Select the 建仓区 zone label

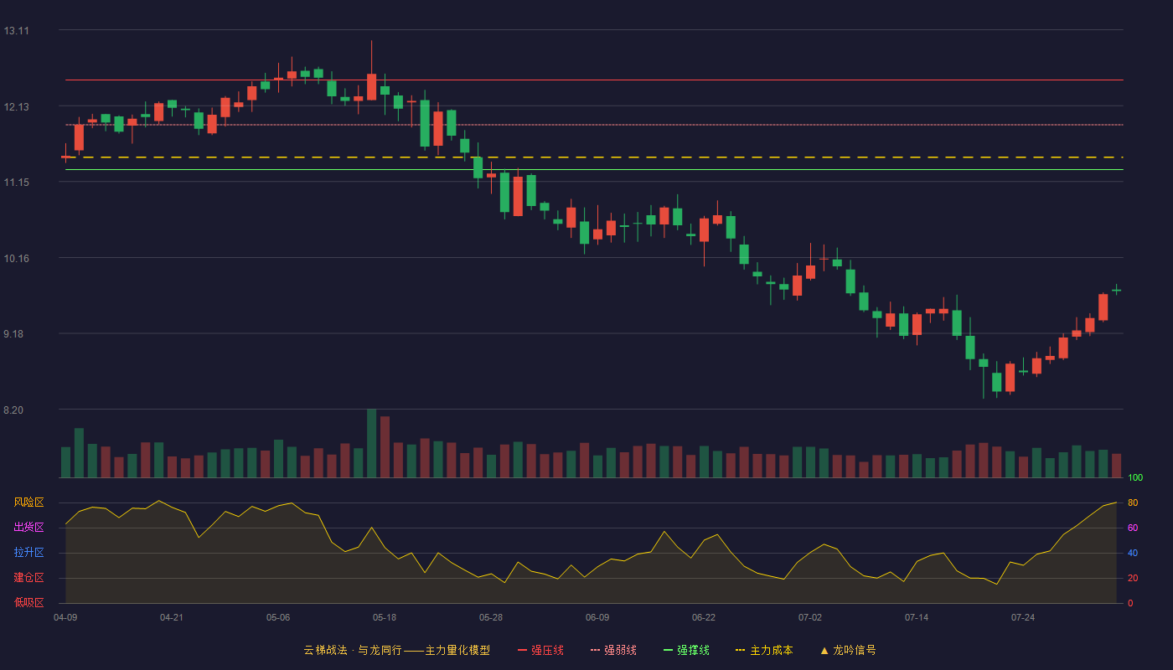[28, 578]
